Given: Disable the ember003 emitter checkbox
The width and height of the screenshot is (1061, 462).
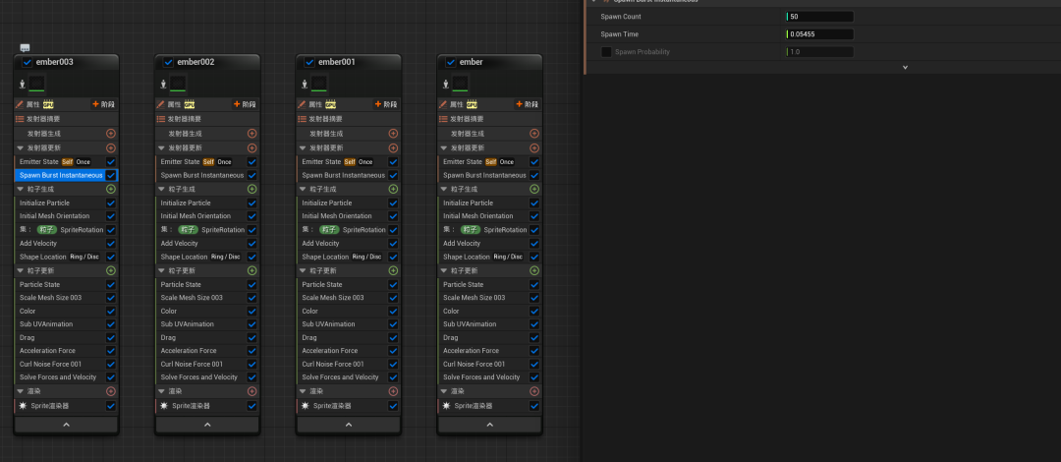Looking at the screenshot, I should 28,62.
